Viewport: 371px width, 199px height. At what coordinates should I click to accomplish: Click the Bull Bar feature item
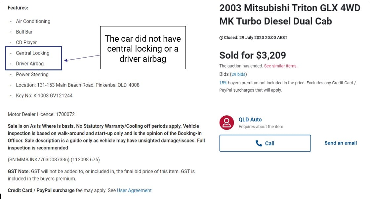pos(24,32)
